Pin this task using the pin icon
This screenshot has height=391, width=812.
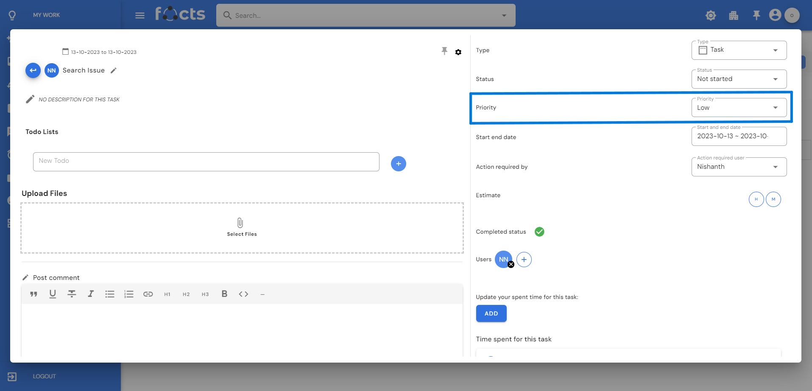click(444, 51)
